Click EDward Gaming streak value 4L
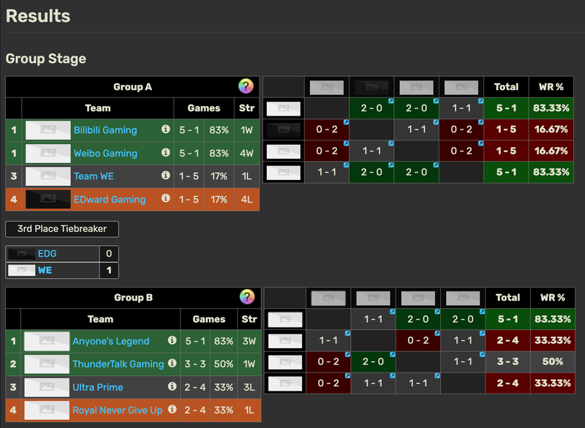 (246, 199)
